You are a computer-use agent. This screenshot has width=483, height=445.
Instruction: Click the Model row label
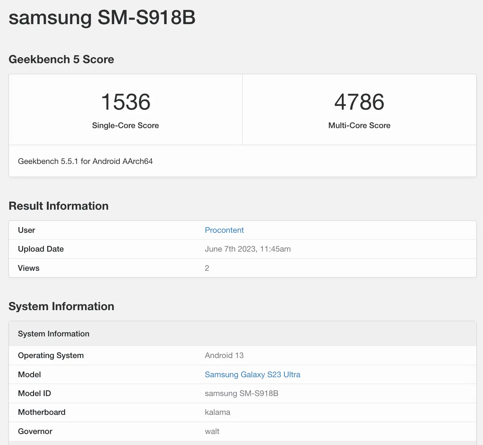click(x=29, y=374)
